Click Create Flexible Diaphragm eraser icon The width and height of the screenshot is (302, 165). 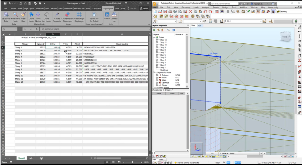(x=67, y=14)
